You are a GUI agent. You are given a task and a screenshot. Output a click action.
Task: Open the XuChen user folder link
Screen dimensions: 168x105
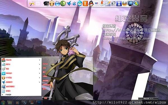[45, 64]
